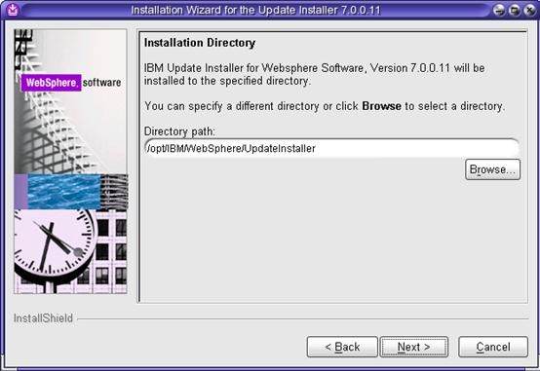Click the InstallShield label
This screenshot has height=371, width=540.
43,318
